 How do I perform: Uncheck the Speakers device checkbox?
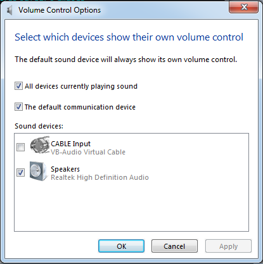pyautogui.click(x=20, y=172)
